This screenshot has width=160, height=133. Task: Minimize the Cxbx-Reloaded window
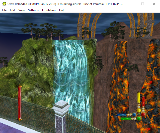click(x=131, y=4)
